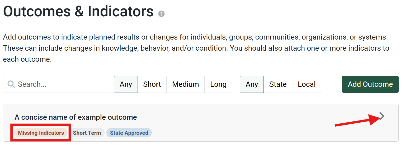This screenshot has width=405, height=149.
Task: Show only State outcomes
Action: coord(278,84)
